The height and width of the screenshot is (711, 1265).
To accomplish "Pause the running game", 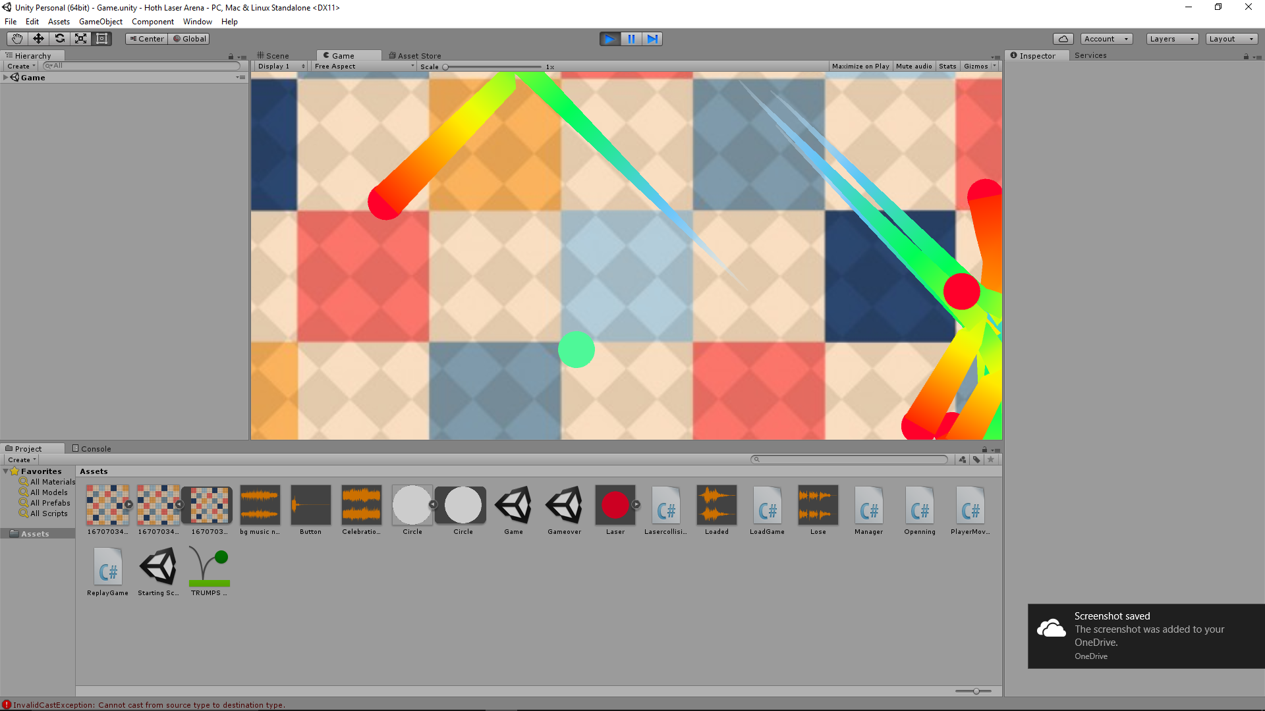I will pos(631,39).
